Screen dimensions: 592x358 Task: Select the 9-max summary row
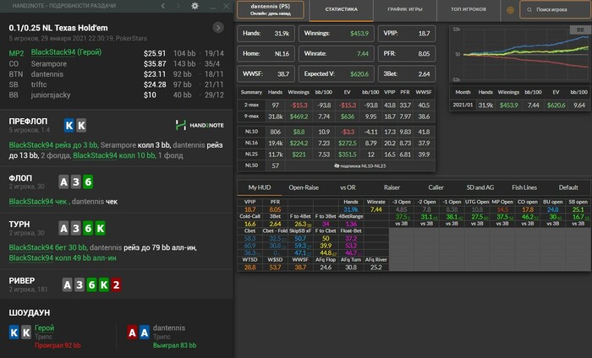336,117
